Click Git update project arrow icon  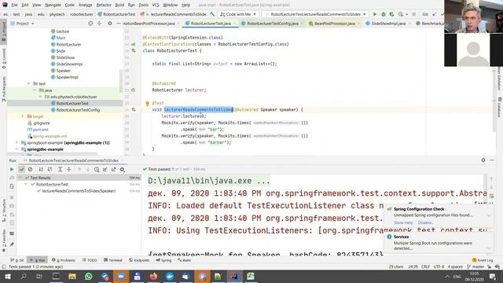(x=435, y=14)
